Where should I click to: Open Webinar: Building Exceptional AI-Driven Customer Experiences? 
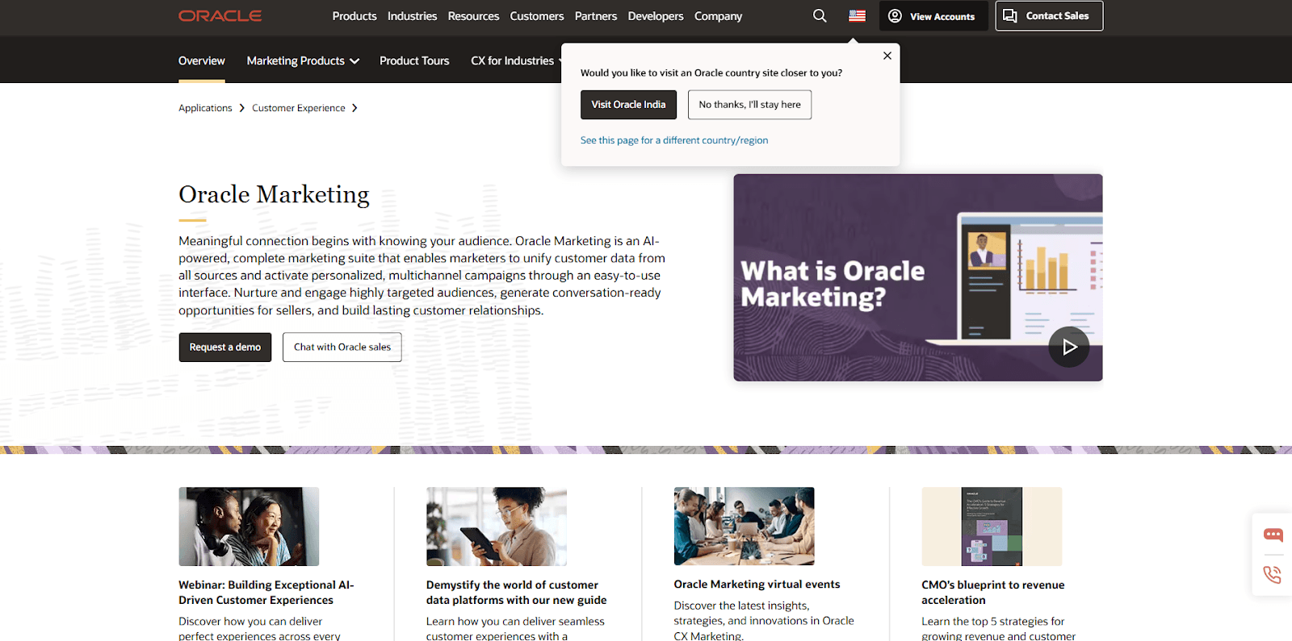click(266, 593)
